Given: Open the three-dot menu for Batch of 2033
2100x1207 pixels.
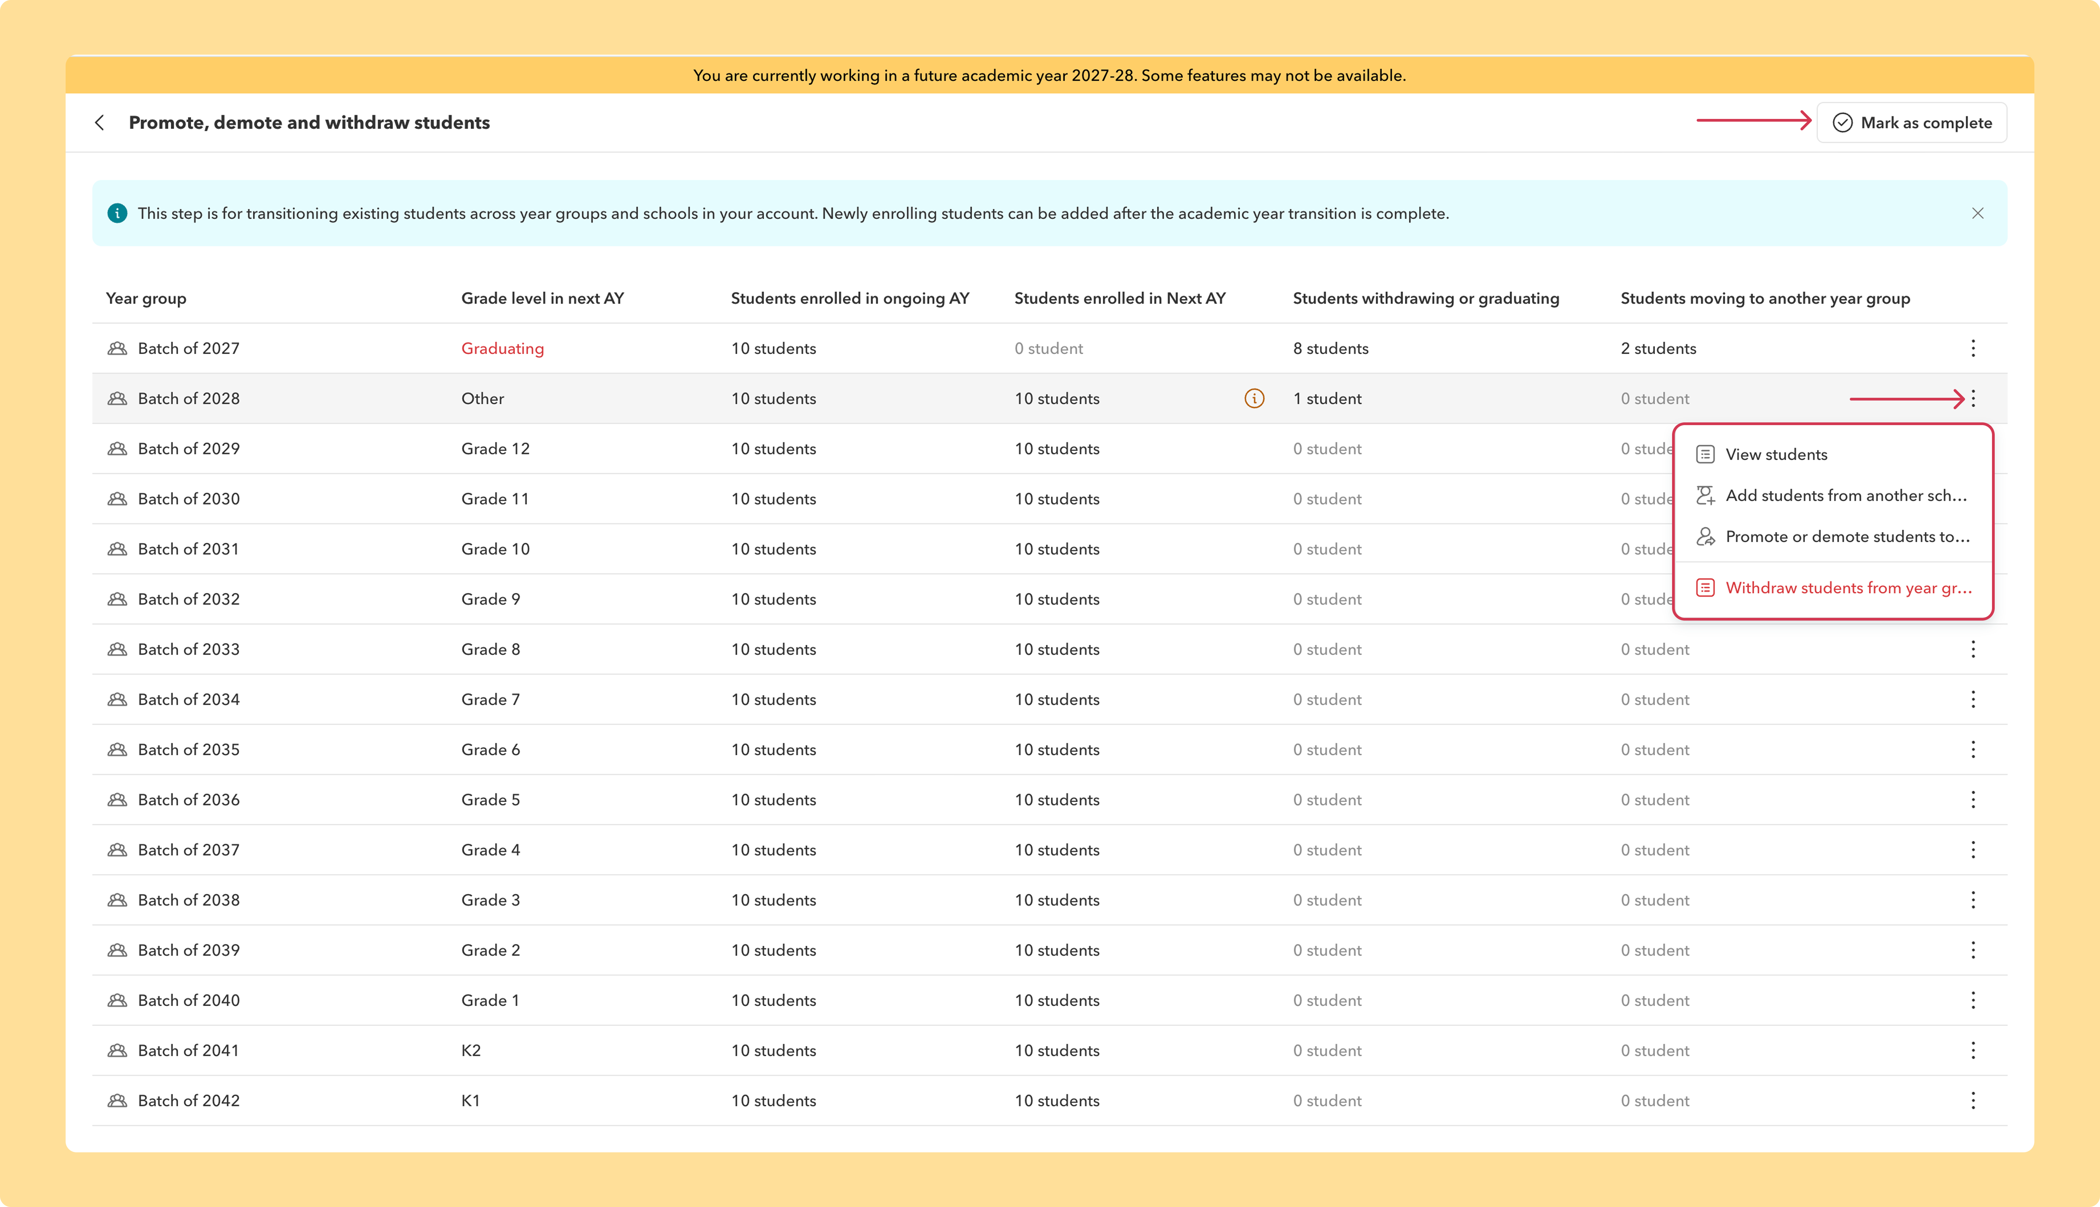Looking at the screenshot, I should pos(1973,649).
